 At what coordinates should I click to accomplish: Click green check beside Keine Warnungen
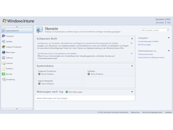coord(67,92)
